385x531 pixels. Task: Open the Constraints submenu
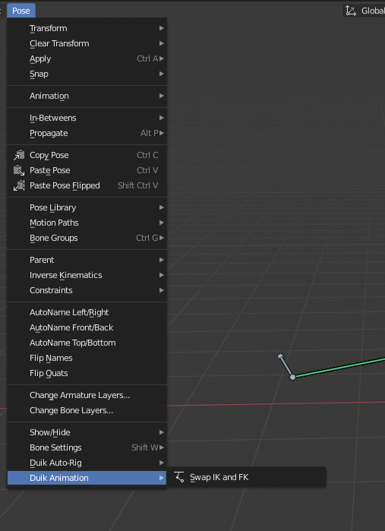(x=87, y=290)
